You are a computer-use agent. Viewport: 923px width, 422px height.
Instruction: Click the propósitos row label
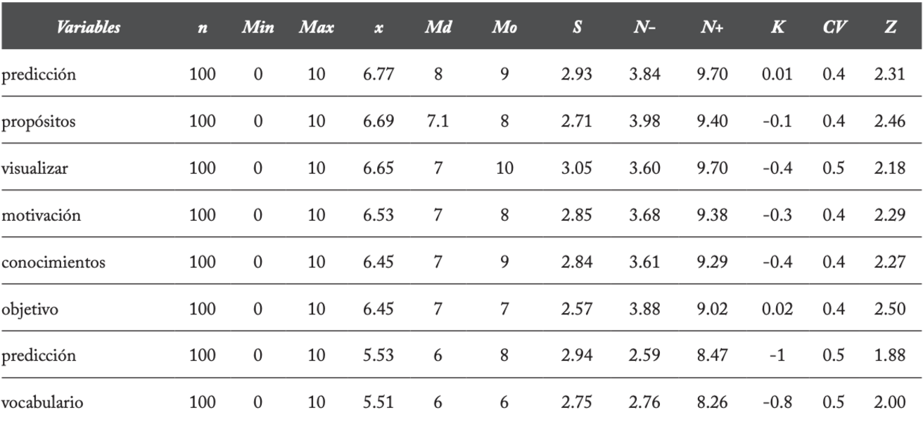click(39, 122)
